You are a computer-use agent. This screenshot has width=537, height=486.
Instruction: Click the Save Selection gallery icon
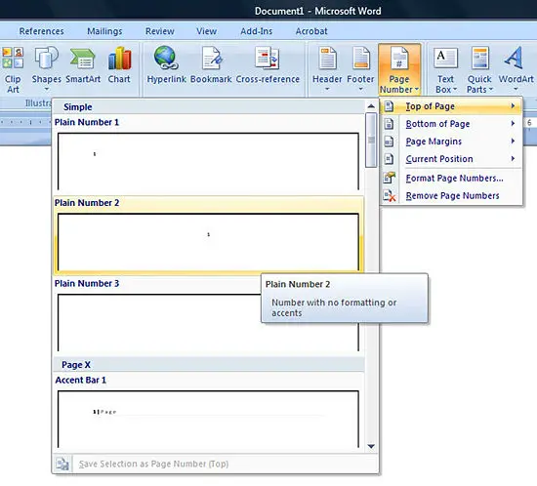click(62, 464)
